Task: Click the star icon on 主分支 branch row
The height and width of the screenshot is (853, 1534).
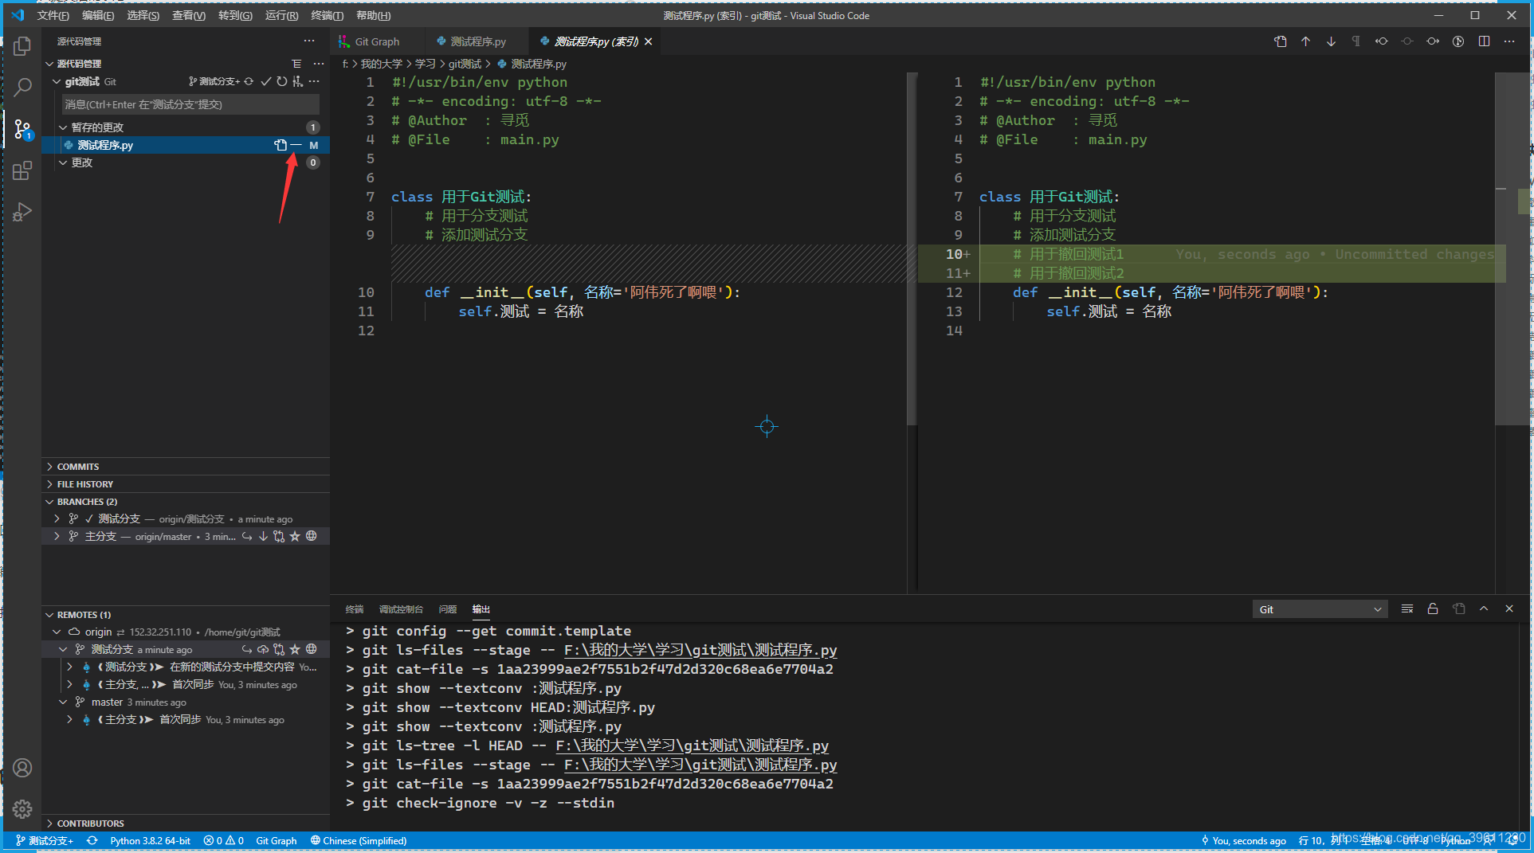Action: (295, 536)
